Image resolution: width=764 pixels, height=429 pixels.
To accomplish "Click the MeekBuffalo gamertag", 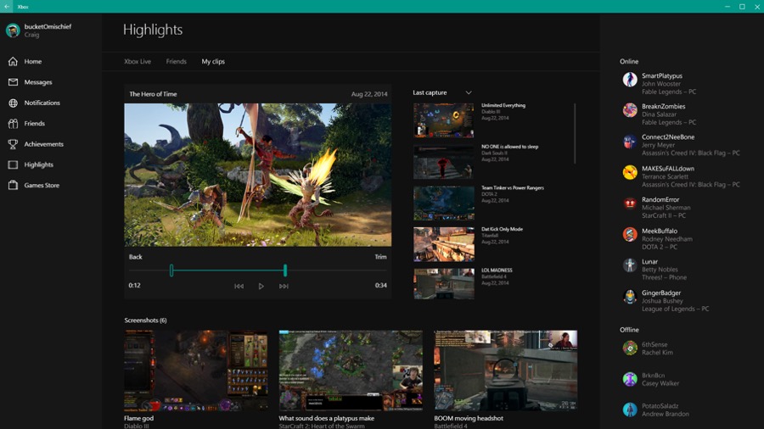I will (x=660, y=231).
